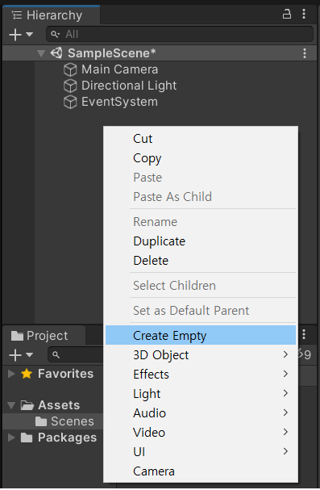Click the Light submenu arrow
The height and width of the screenshot is (490, 320).
[285, 393]
